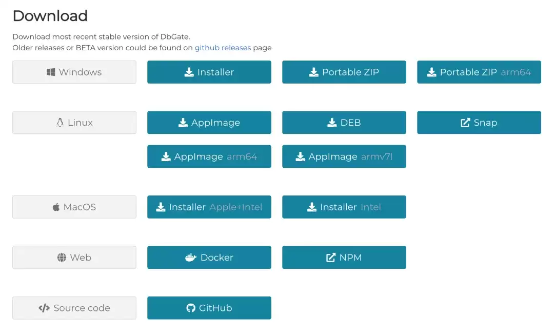Download Portable ZIP arm64 for Windows

(x=479, y=72)
